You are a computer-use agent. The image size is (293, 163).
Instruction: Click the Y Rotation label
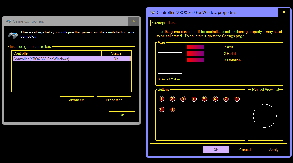point(232,60)
